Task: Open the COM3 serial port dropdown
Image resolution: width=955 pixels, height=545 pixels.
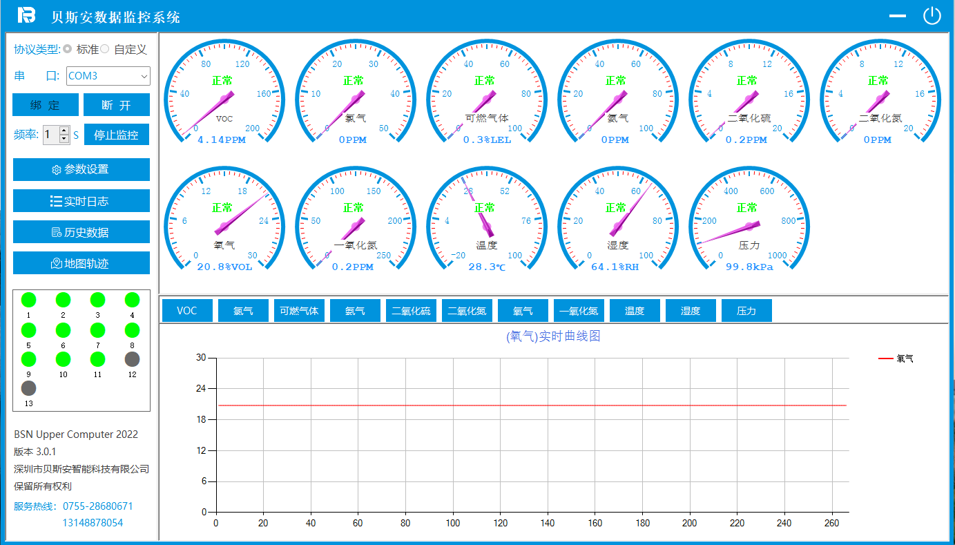Action: [x=108, y=76]
